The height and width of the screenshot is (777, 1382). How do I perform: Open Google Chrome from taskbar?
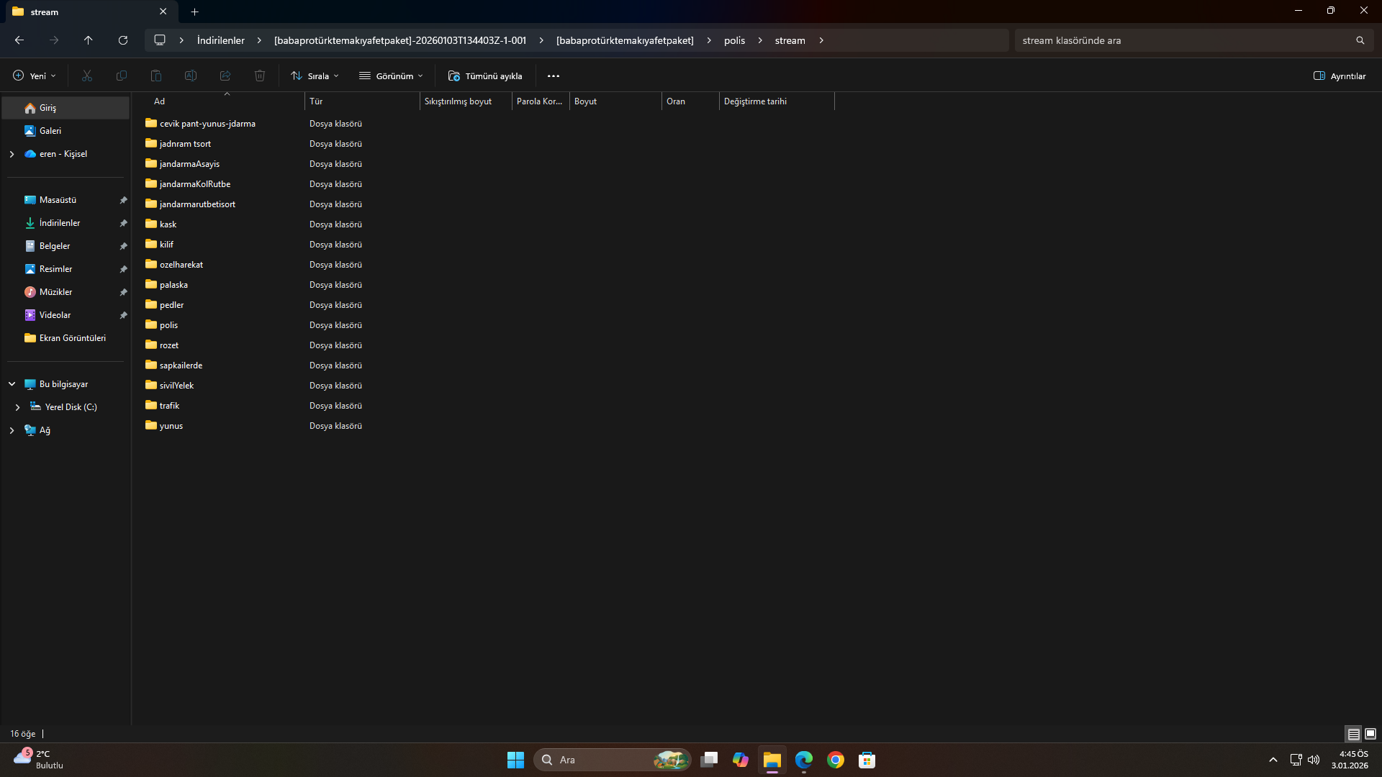tap(836, 760)
